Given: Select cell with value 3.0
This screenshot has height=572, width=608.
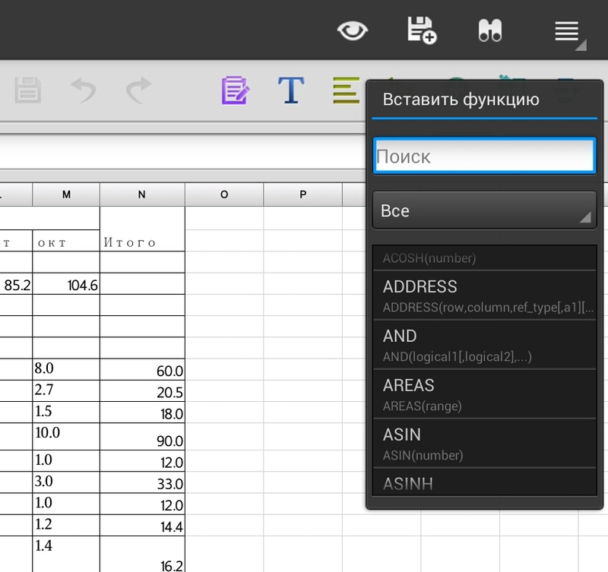Looking at the screenshot, I should point(66,482).
